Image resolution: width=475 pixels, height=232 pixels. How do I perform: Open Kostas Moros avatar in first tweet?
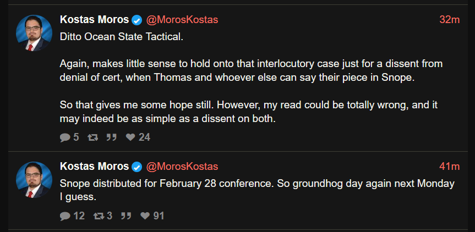pyautogui.click(x=34, y=33)
